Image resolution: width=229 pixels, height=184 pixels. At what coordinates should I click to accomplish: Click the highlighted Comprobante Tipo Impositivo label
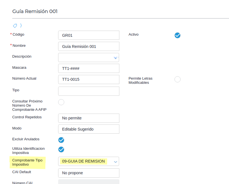27,163
